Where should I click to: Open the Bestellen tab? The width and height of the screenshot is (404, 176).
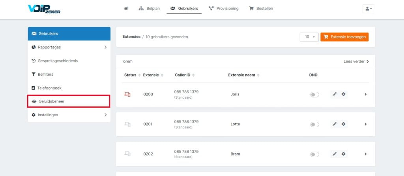[x=261, y=9]
